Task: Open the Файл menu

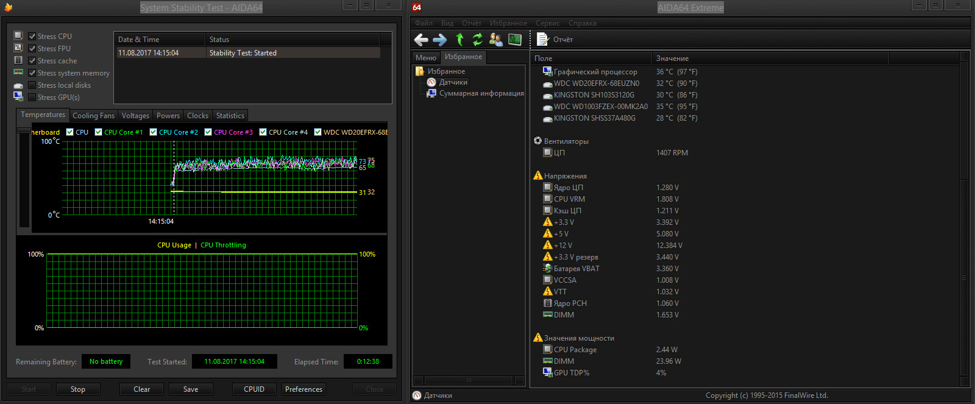Action: 424,23
